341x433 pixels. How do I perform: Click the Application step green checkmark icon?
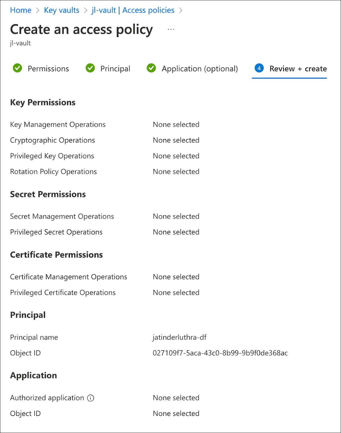pyautogui.click(x=151, y=68)
